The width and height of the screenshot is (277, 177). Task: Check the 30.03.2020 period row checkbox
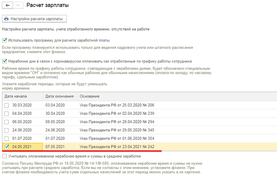(7, 105)
